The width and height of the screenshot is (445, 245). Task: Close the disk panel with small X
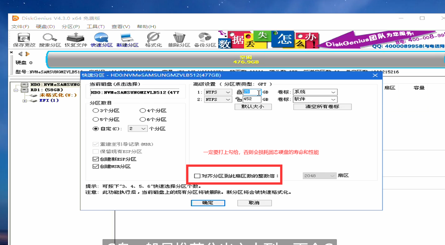point(11,52)
